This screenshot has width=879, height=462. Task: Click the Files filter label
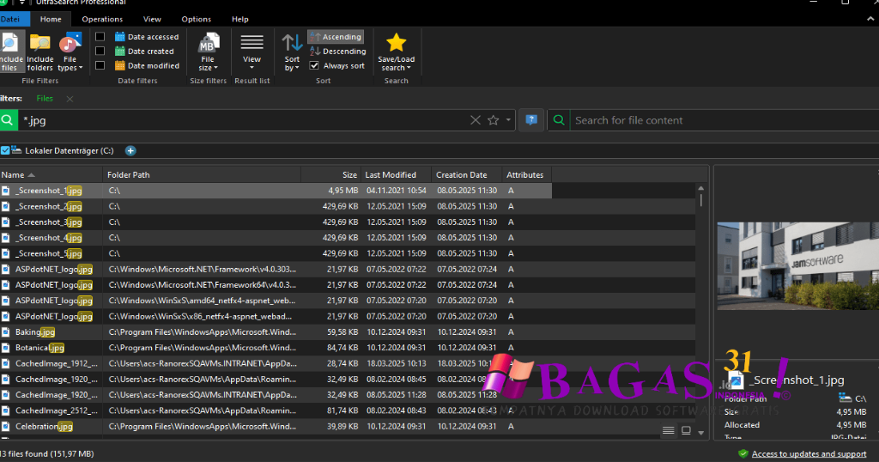pyautogui.click(x=45, y=98)
